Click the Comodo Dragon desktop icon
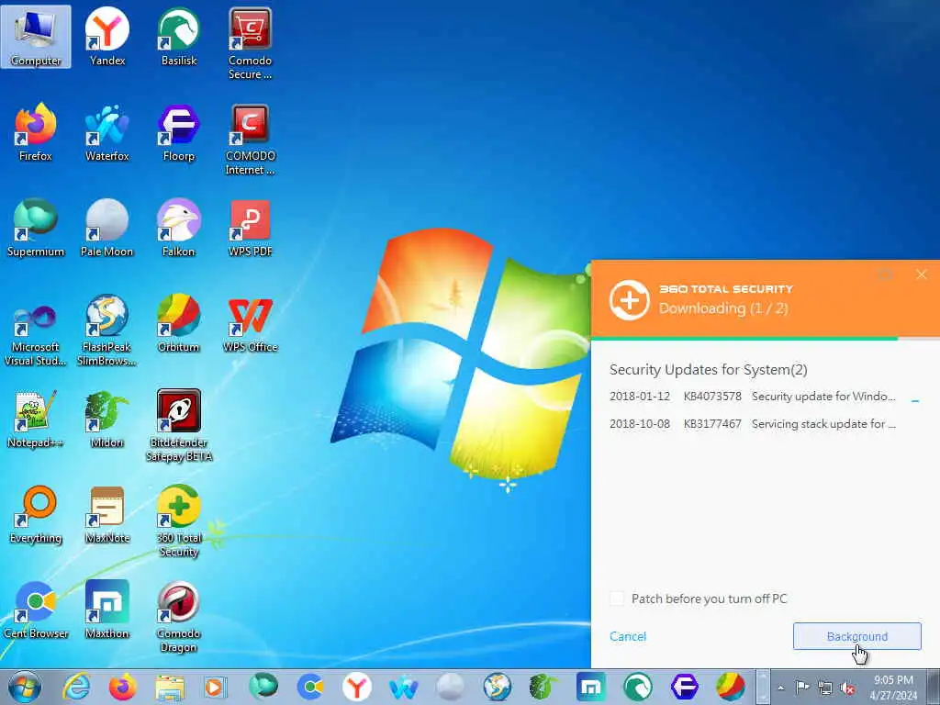This screenshot has height=705, width=940. tap(179, 616)
